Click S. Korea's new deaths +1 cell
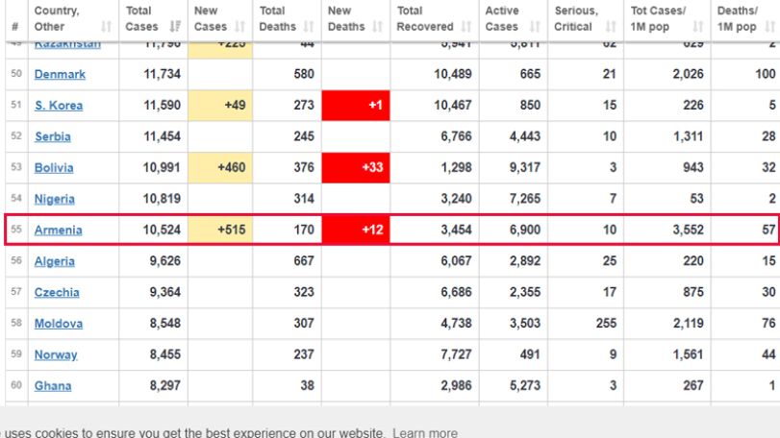This screenshot has height=438, width=780. tap(356, 106)
